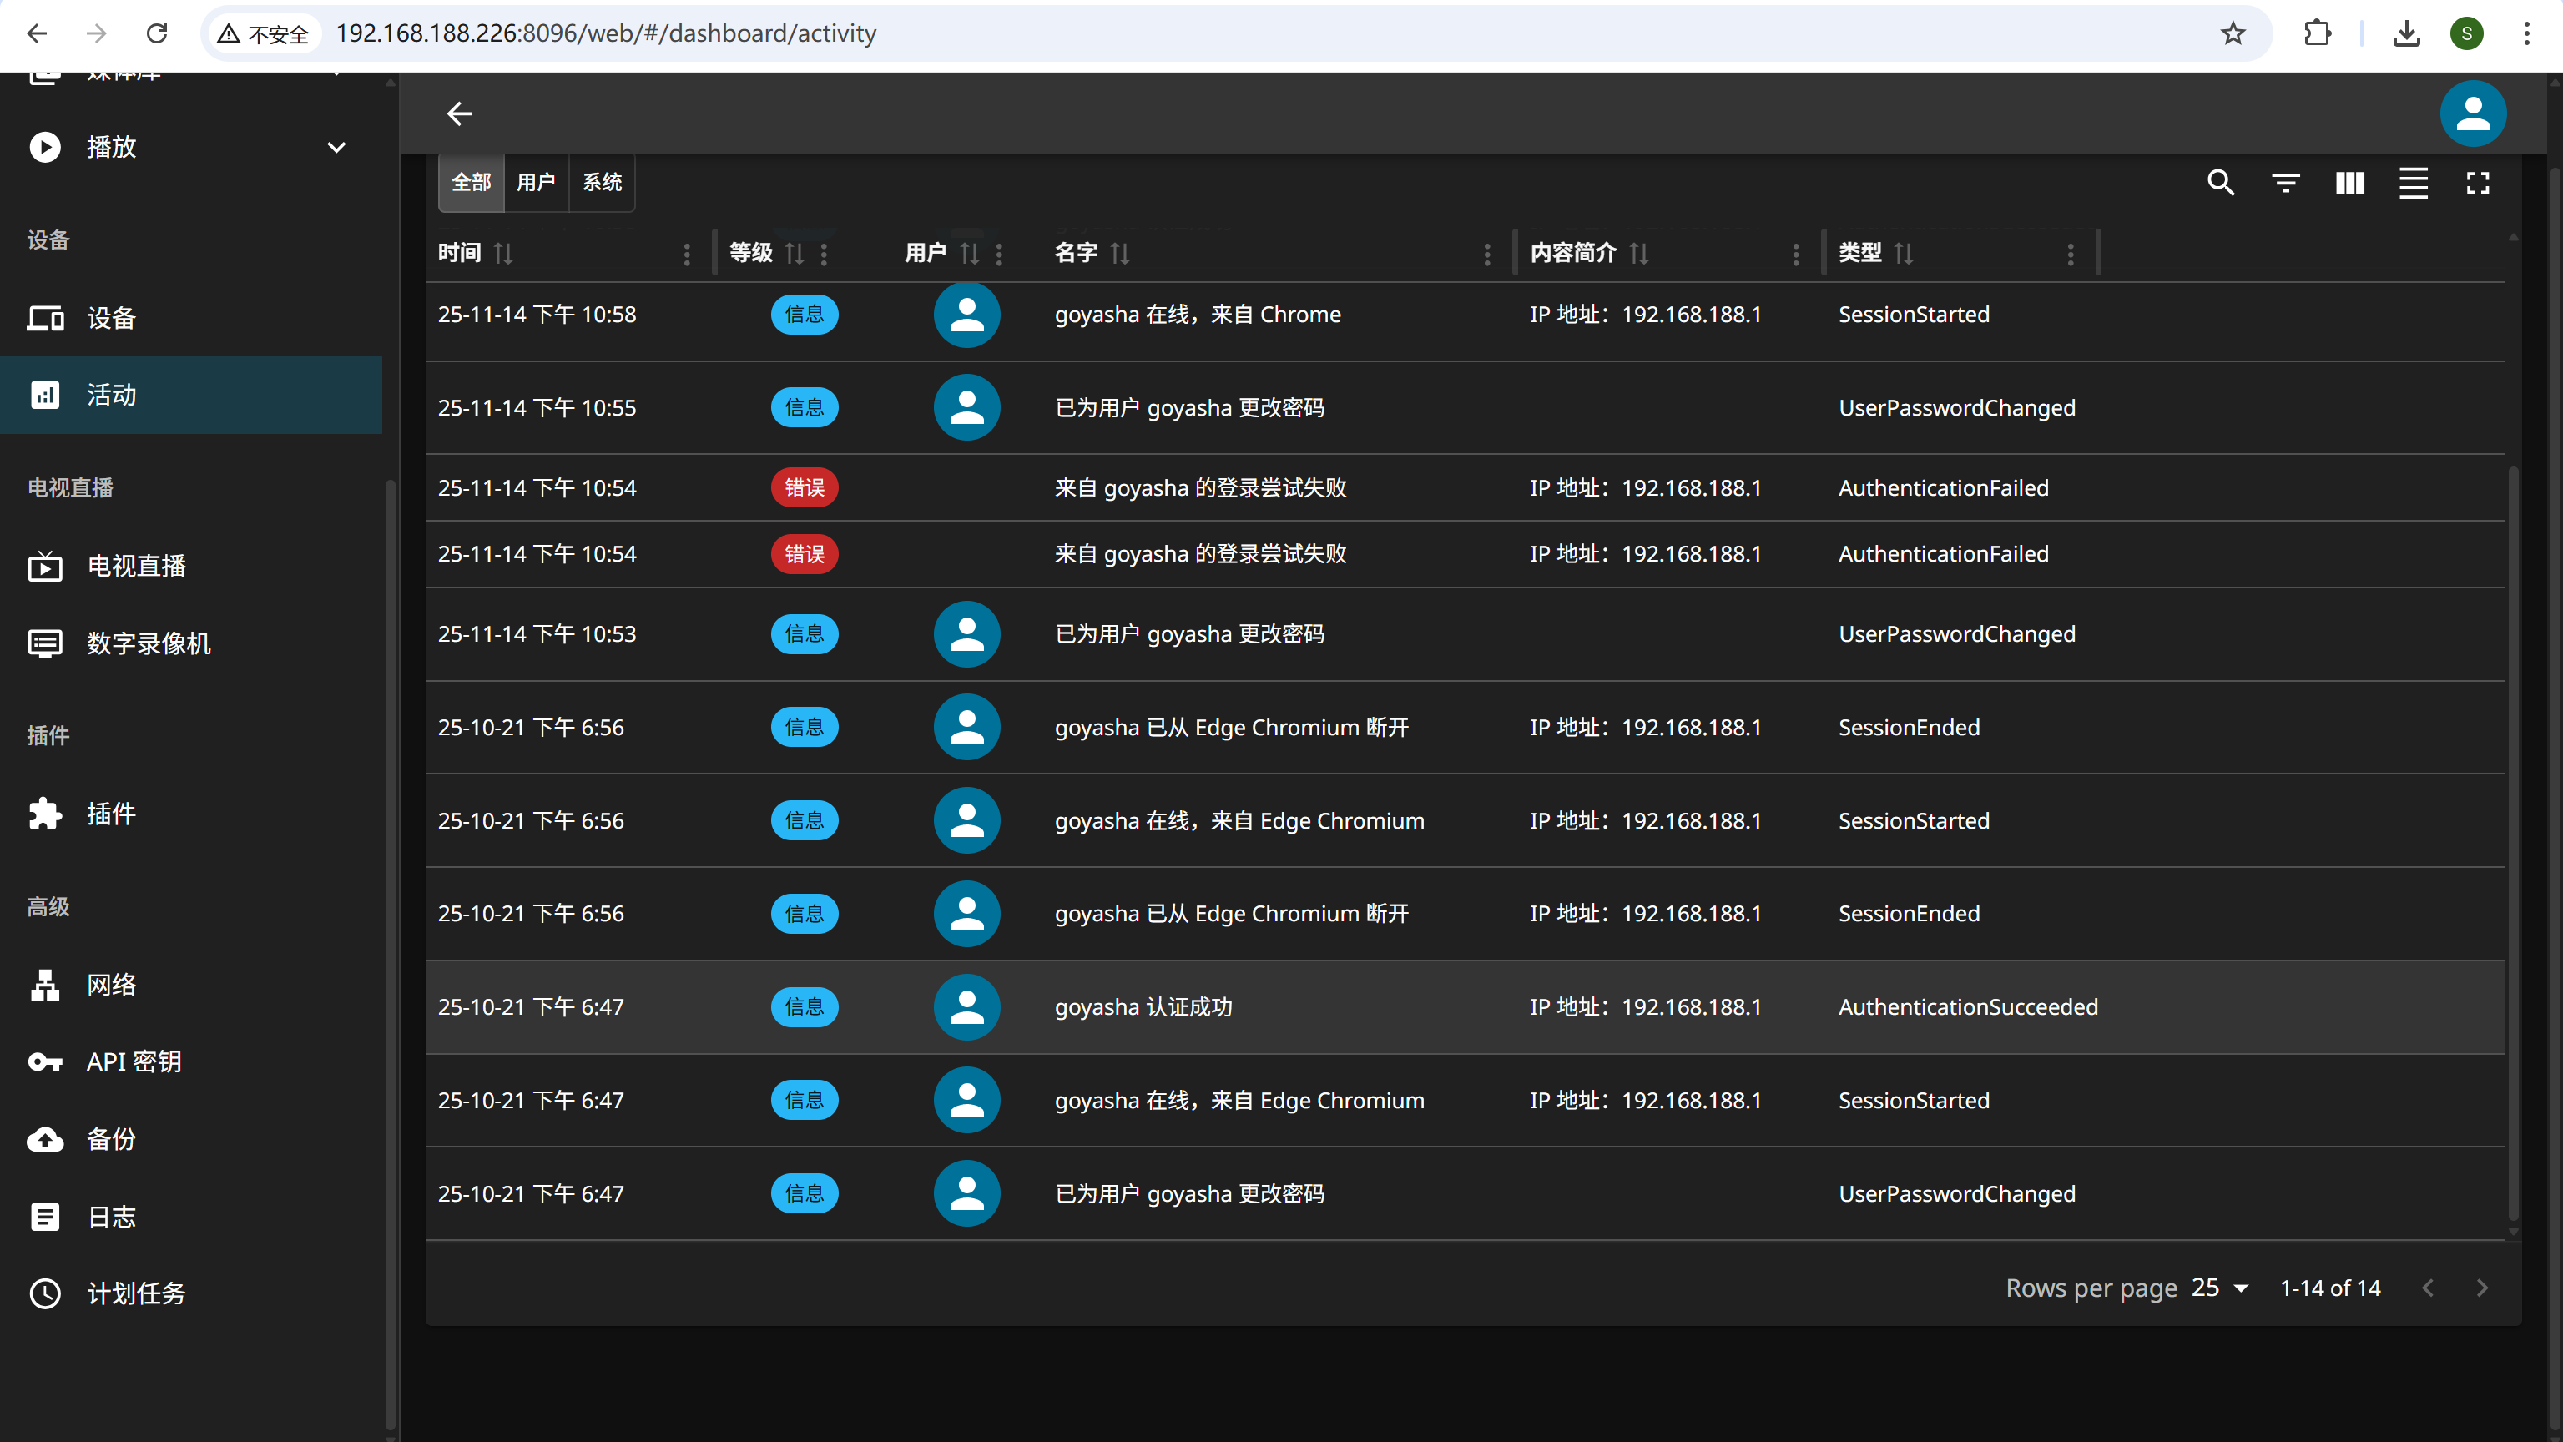Open 日志 in the sidebar
The height and width of the screenshot is (1442, 2563).
point(110,1217)
